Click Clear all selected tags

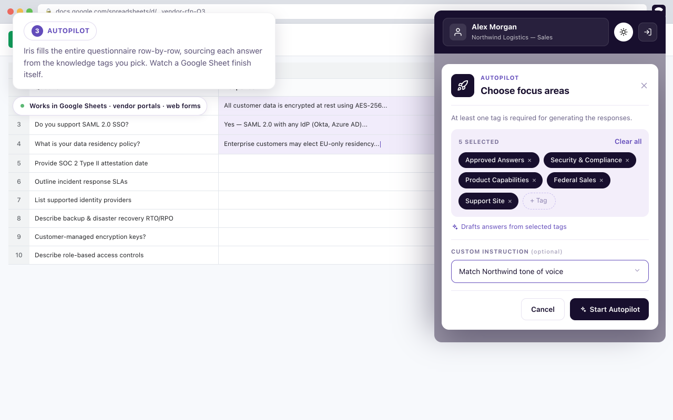tap(628, 142)
